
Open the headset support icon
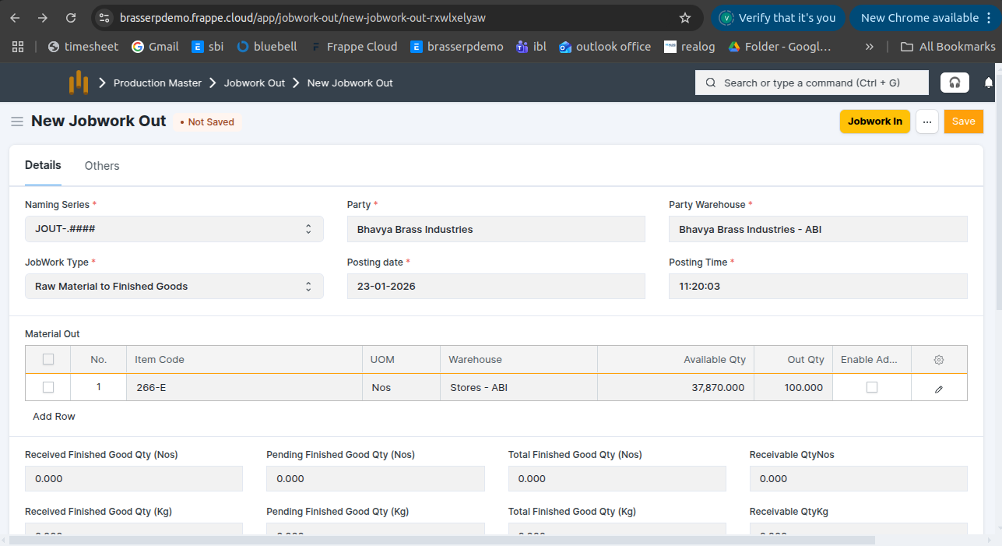coord(955,83)
